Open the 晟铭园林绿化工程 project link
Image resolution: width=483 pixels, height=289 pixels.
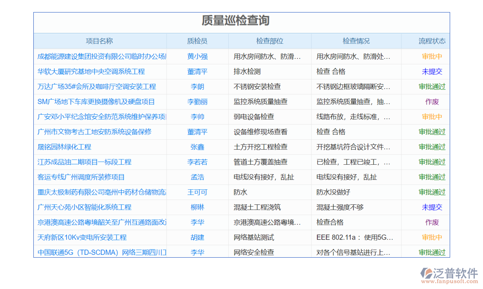64,147
